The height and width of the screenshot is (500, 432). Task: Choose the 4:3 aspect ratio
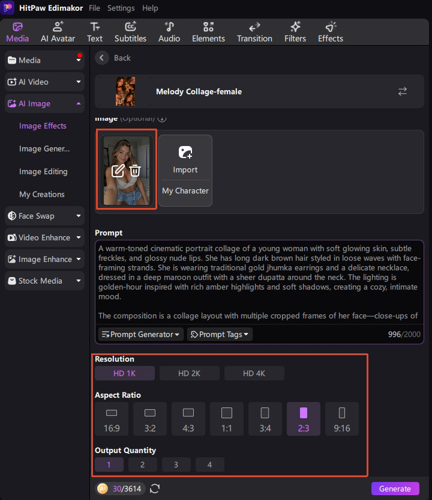(x=188, y=419)
